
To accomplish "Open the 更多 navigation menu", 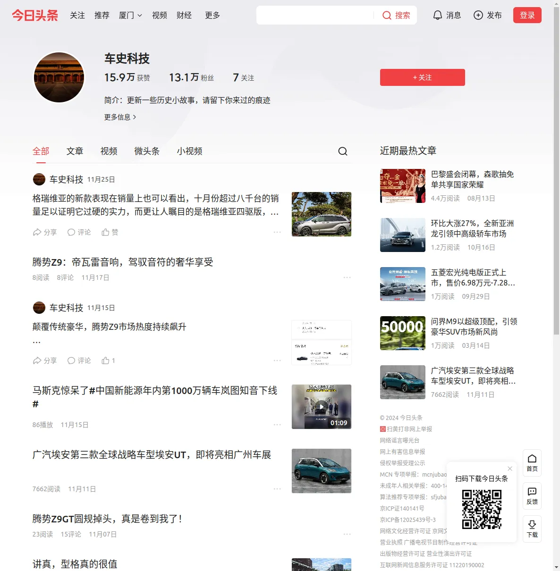I will (x=212, y=15).
